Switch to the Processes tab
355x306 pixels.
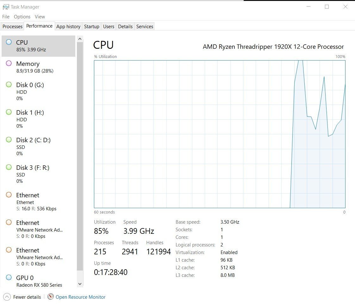point(12,27)
